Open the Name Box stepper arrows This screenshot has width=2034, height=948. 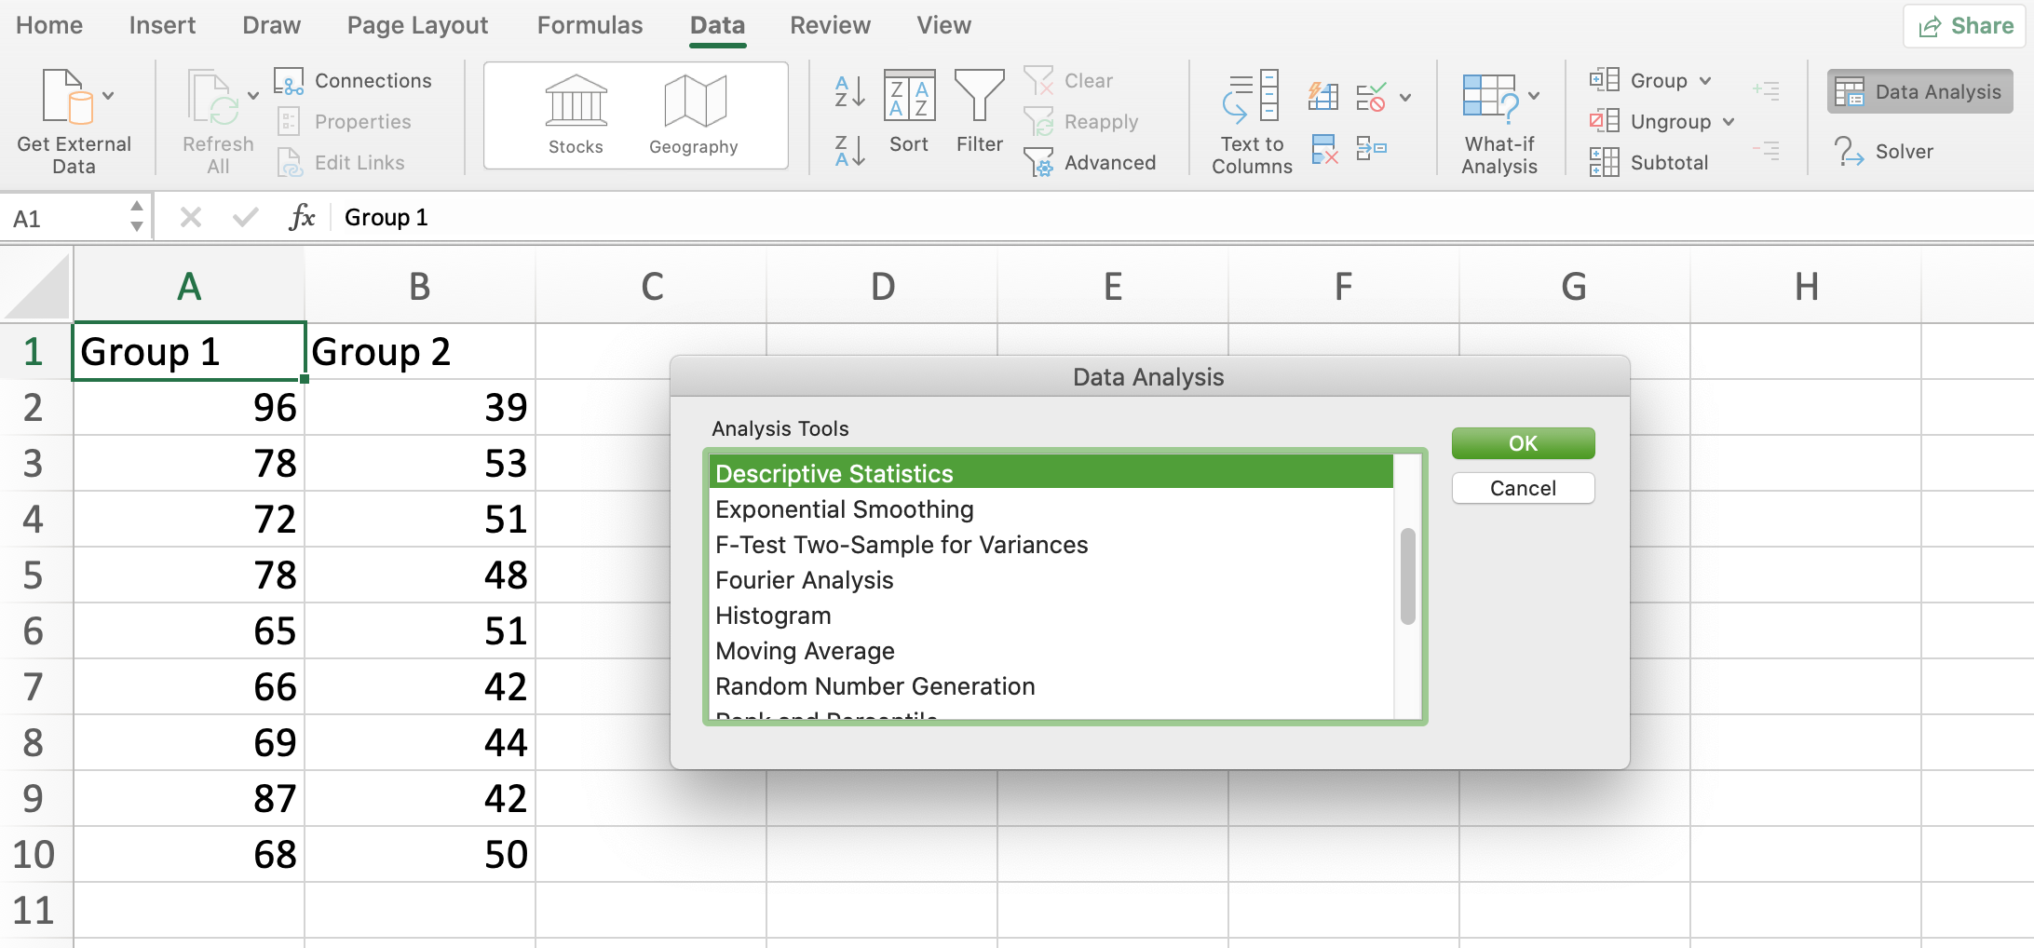point(137,217)
